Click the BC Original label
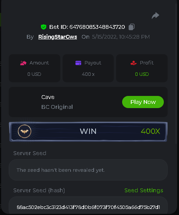 coord(57,107)
